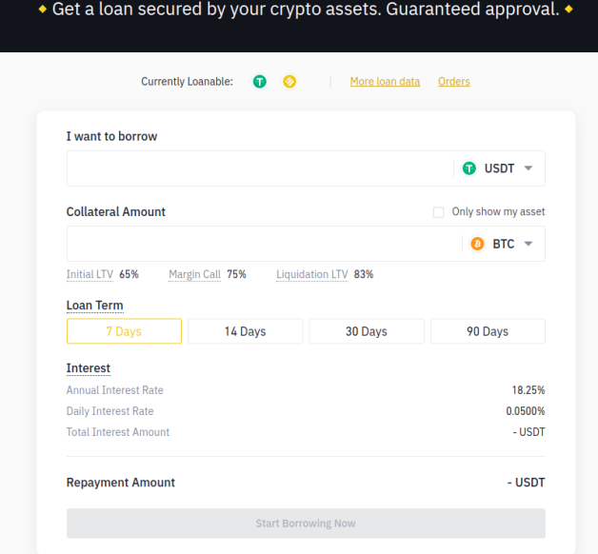Screen dimensions: 598x554
Task: Click into the Collateral Amount input field
Action: [263, 244]
